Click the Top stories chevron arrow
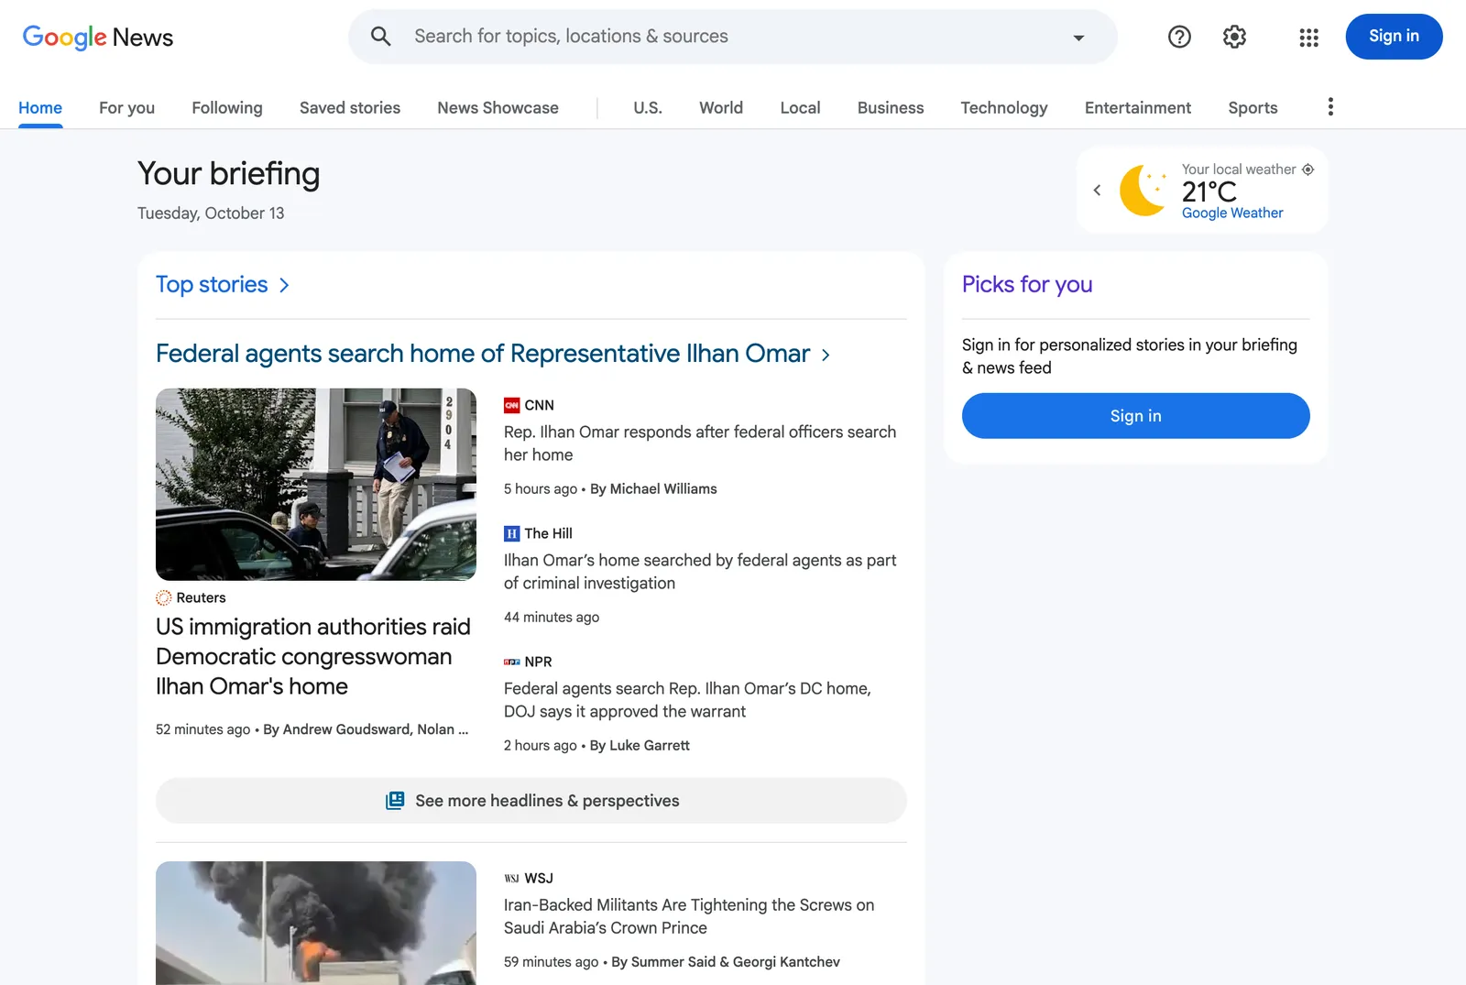The image size is (1466, 985). pos(284,285)
